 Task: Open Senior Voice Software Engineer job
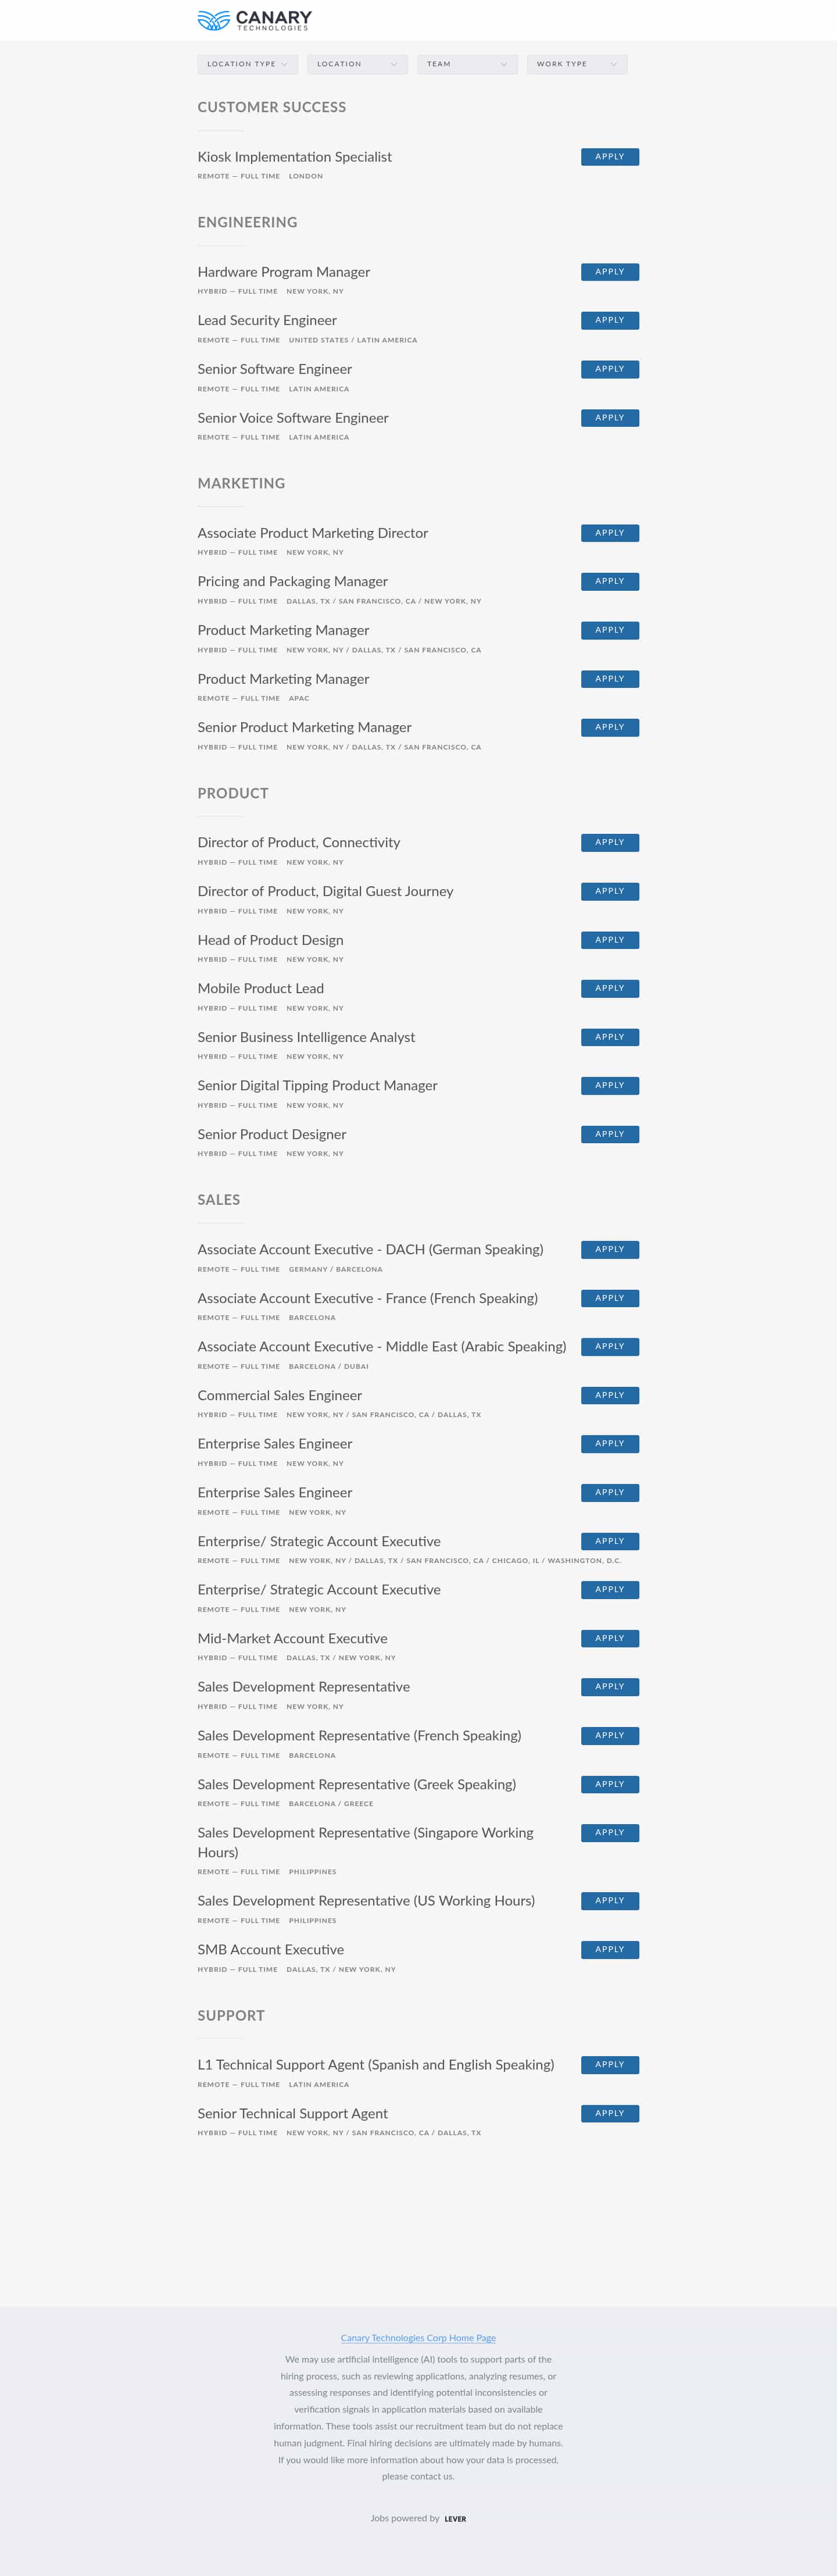coord(293,418)
